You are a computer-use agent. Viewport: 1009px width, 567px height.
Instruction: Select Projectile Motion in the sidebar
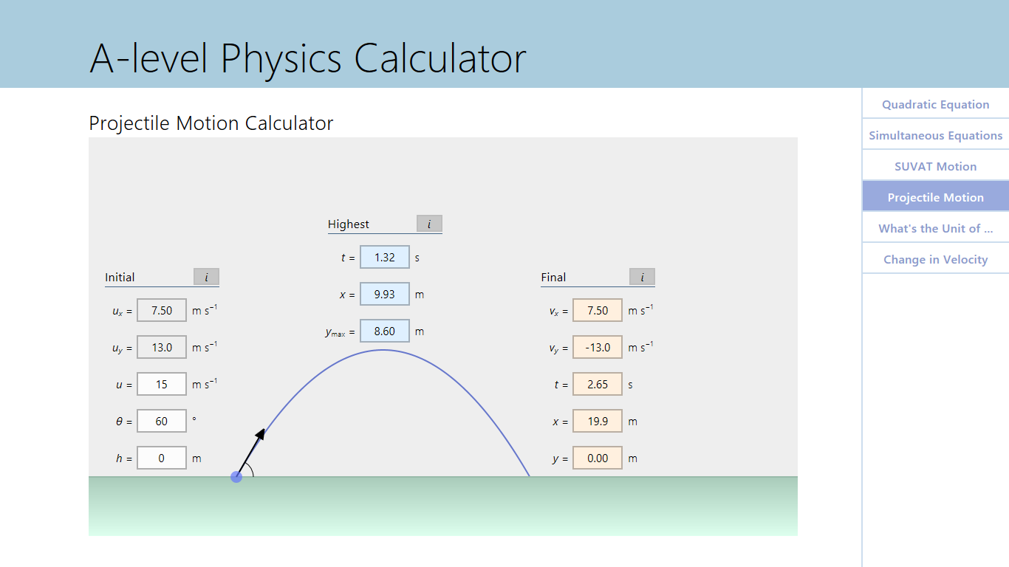935,197
